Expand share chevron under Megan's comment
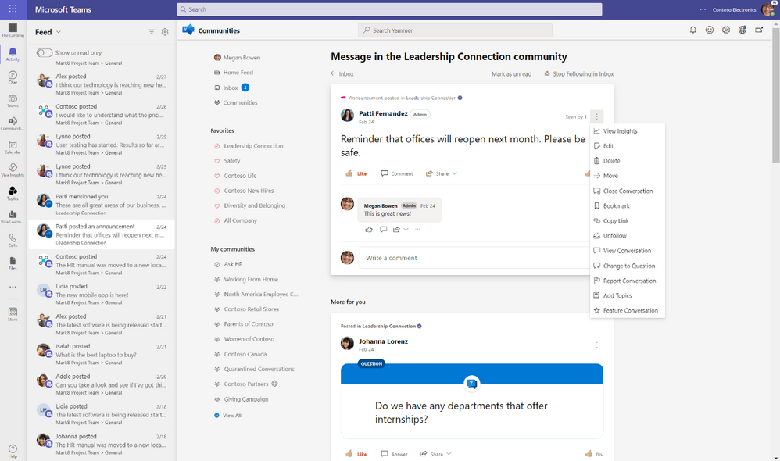The image size is (780, 461). tap(406, 229)
